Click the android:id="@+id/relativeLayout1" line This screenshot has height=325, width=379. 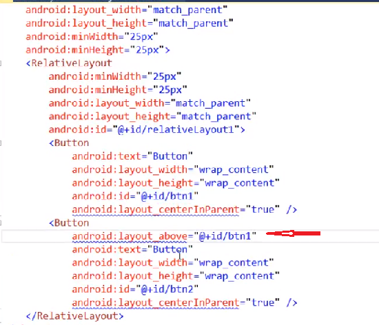click(x=147, y=129)
